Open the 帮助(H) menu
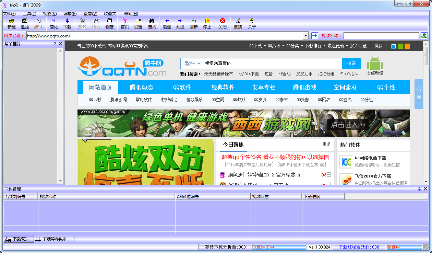Viewport: 432px width, 253px height. point(131,14)
